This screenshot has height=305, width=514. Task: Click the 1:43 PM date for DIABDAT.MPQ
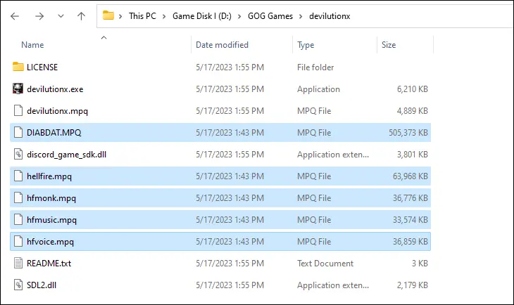pos(230,133)
